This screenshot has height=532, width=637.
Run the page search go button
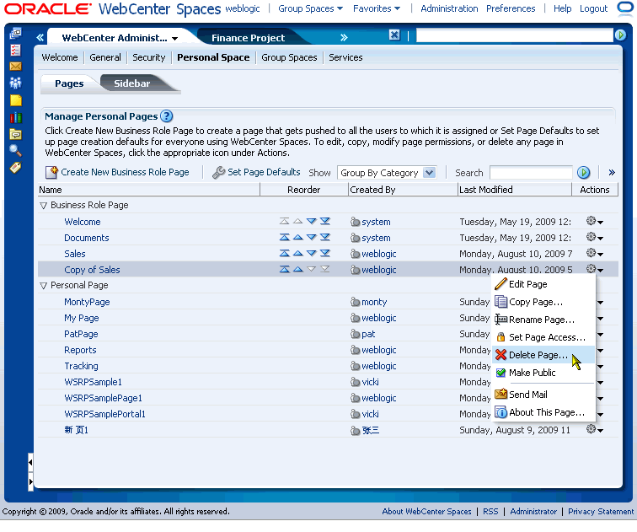tap(583, 173)
